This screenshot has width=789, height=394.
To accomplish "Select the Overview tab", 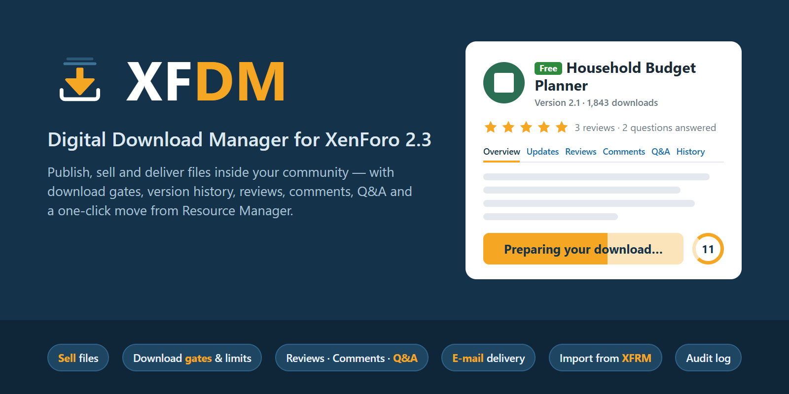I will (502, 152).
